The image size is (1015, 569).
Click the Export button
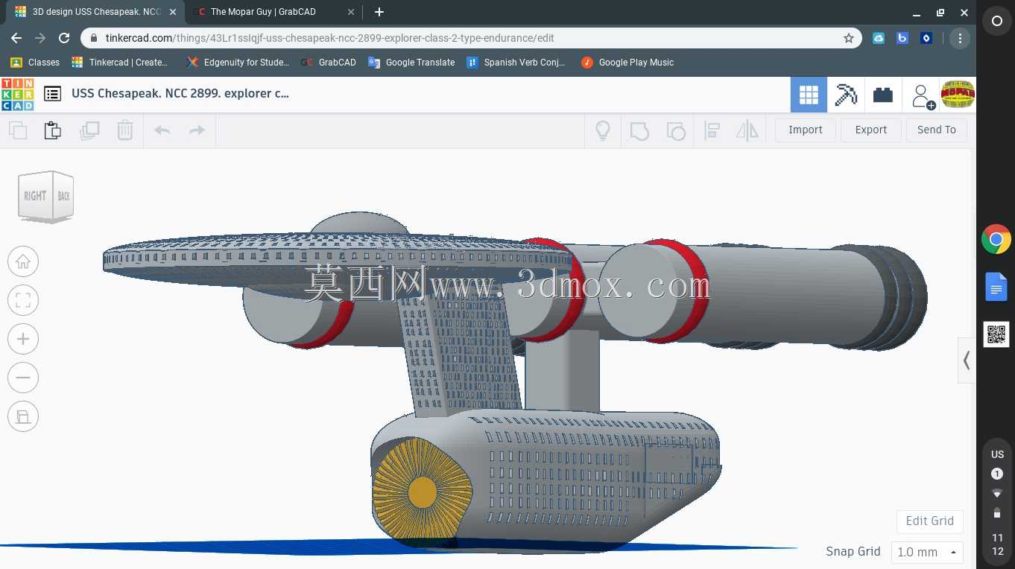(x=871, y=130)
